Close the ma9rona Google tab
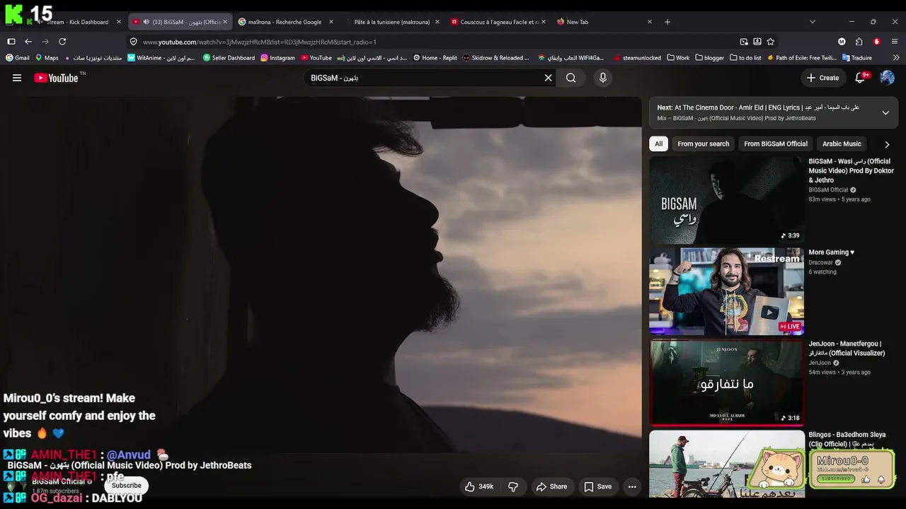Screen dimensions: 906x509 point(331,22)
